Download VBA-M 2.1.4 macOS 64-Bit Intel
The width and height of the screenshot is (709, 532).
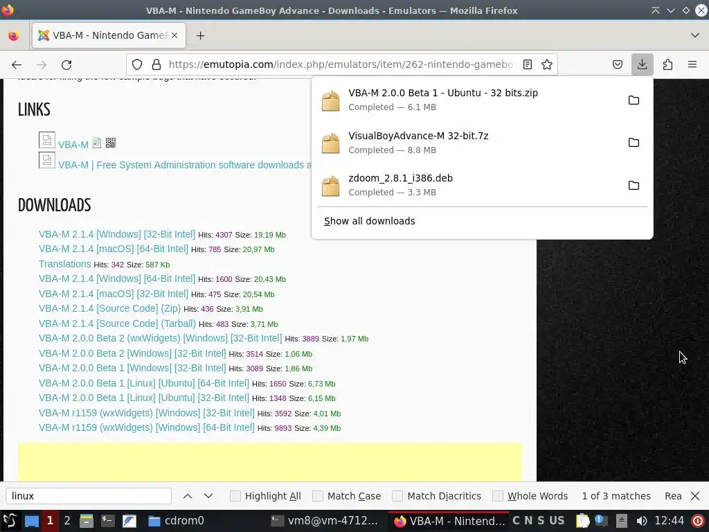pos(113,249)
